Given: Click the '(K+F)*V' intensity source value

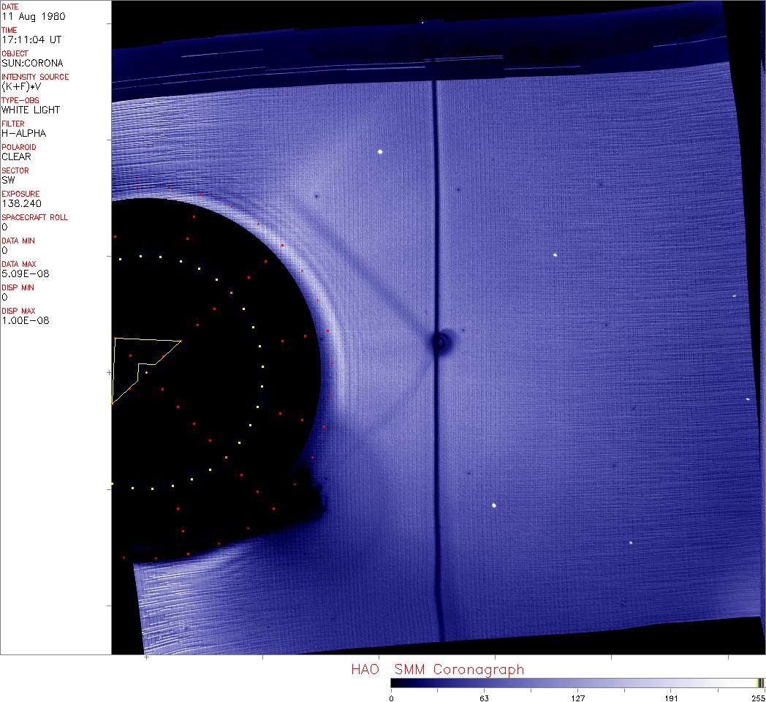Looking at the screenshot, I should pos(20,86).
